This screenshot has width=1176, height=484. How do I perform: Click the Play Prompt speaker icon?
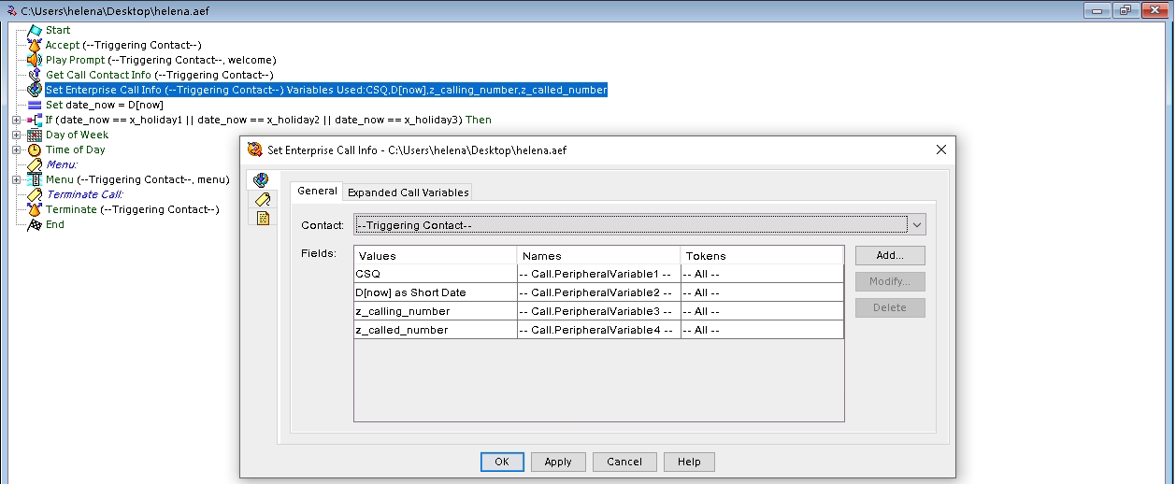click(35, 60)
